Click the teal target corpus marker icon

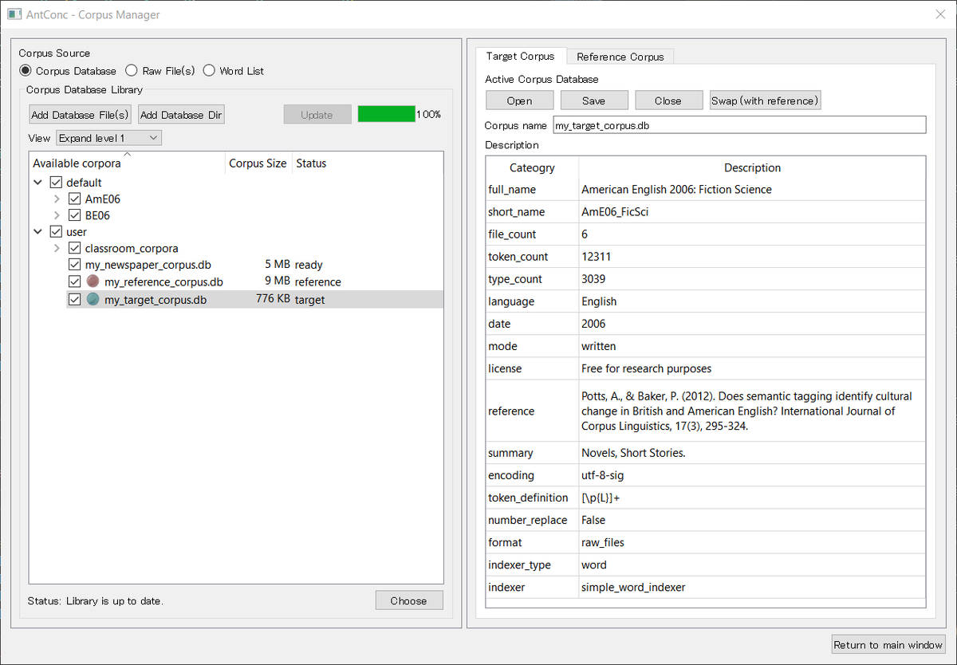(x=93, y=300)
